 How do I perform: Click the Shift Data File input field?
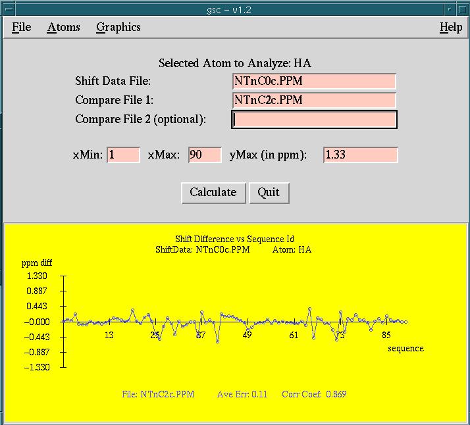314,82
